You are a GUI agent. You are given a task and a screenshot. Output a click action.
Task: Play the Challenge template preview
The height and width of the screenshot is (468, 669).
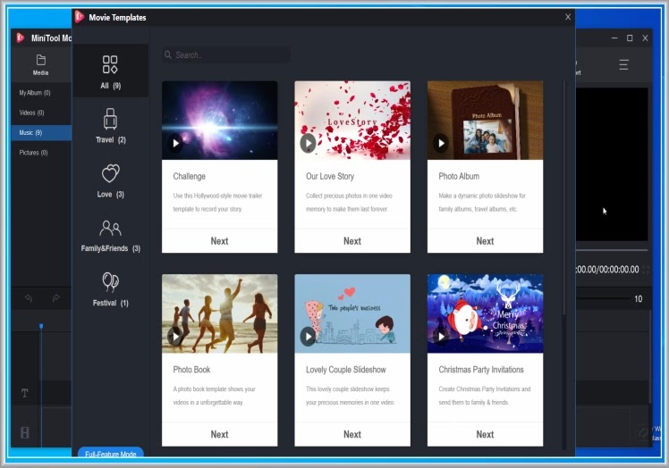175,143
